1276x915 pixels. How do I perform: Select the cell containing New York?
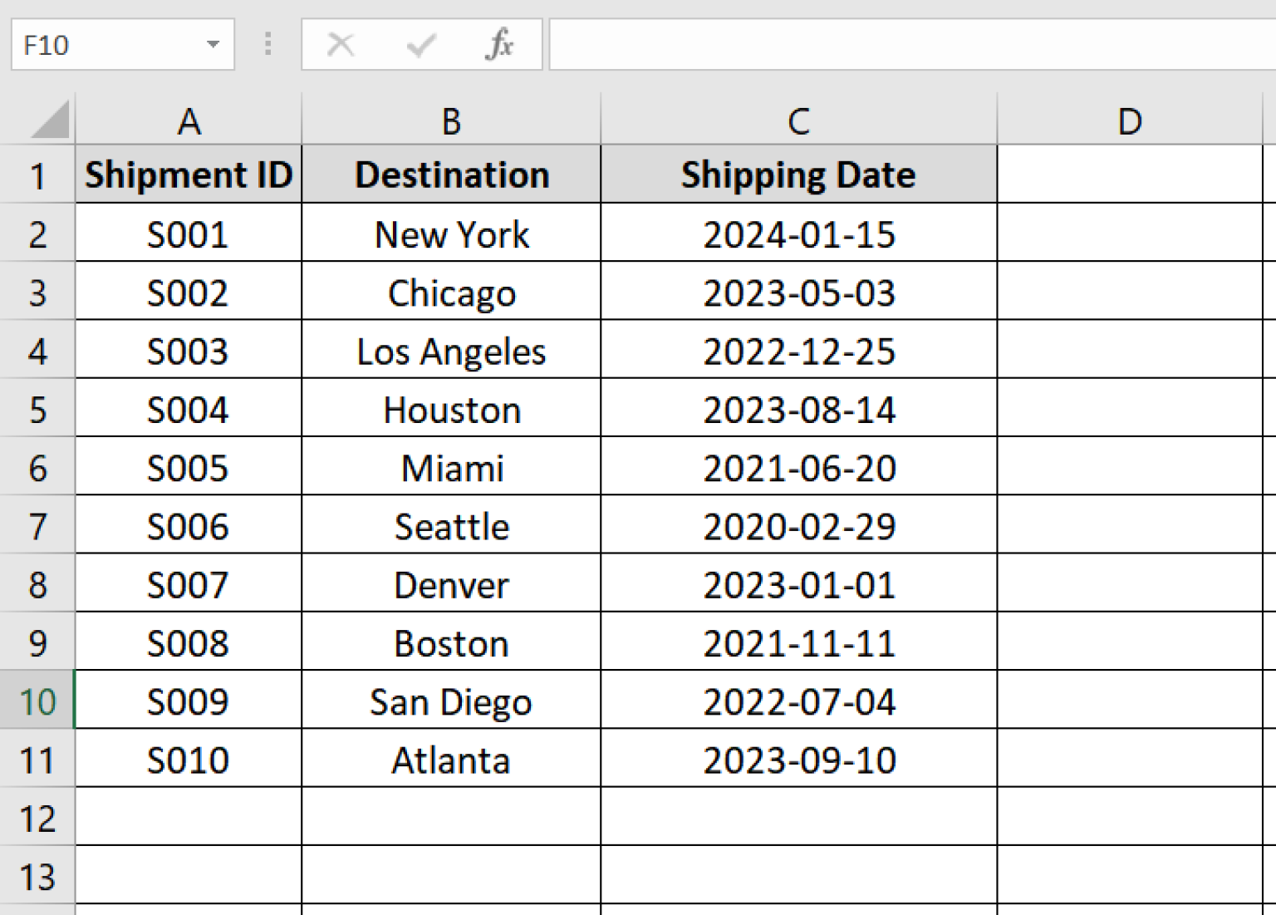tap(450, 234)
